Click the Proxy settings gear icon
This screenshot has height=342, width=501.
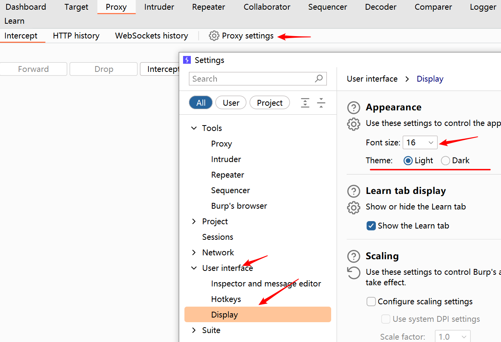click(214, 36)
